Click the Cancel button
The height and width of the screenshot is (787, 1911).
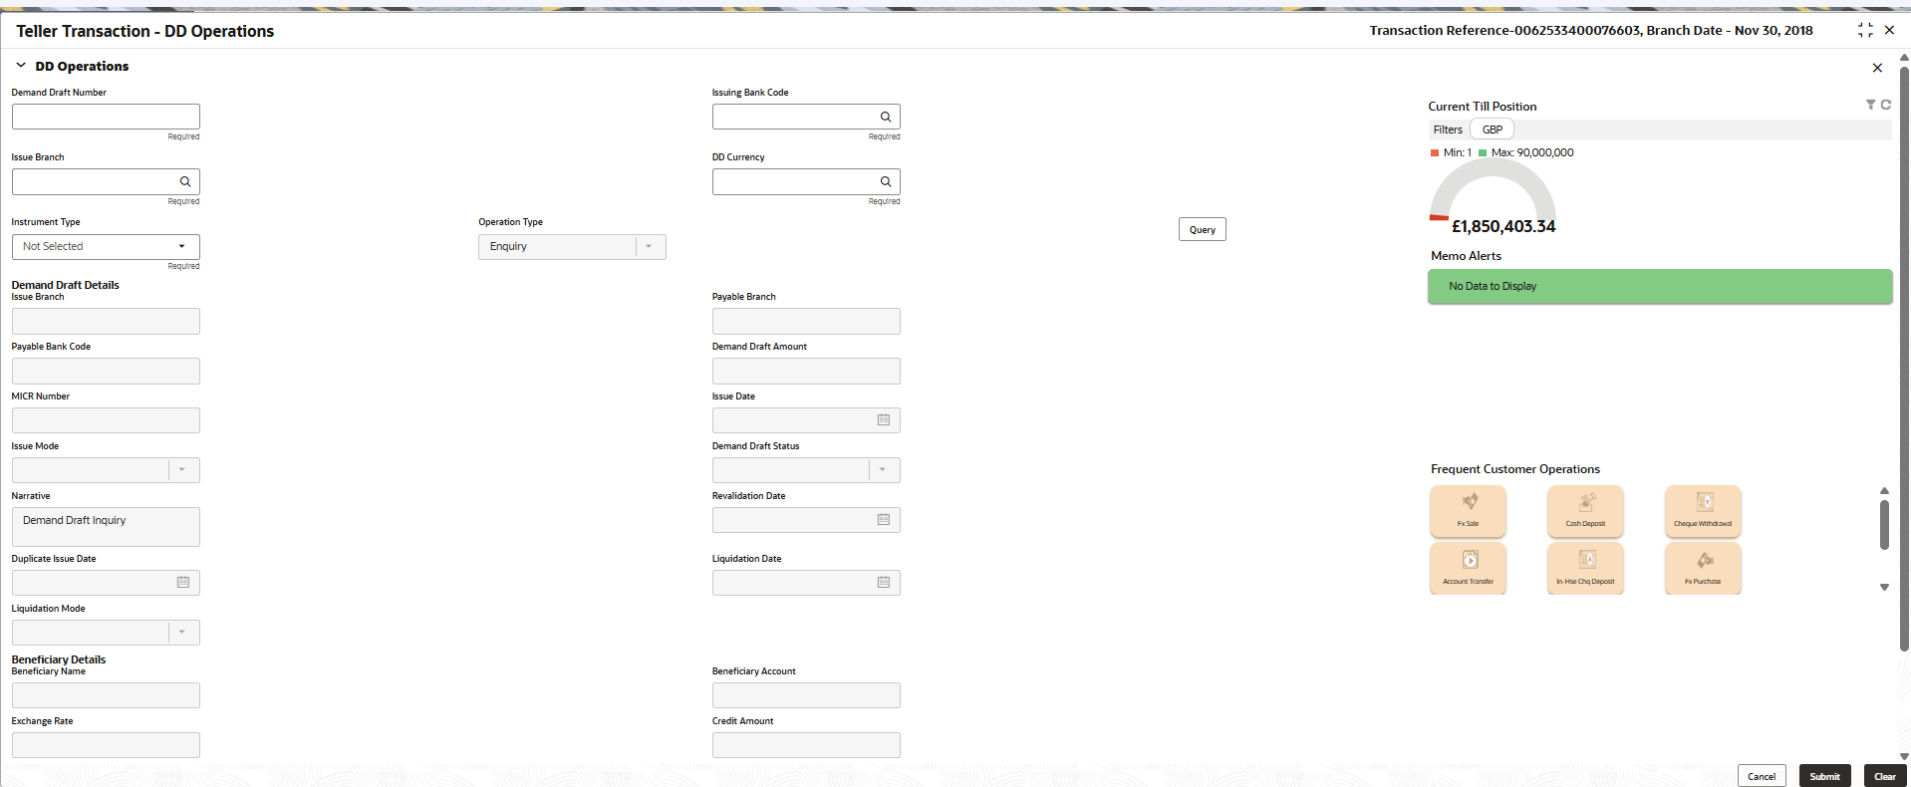pyautogui.click(x=1762, y=776)
